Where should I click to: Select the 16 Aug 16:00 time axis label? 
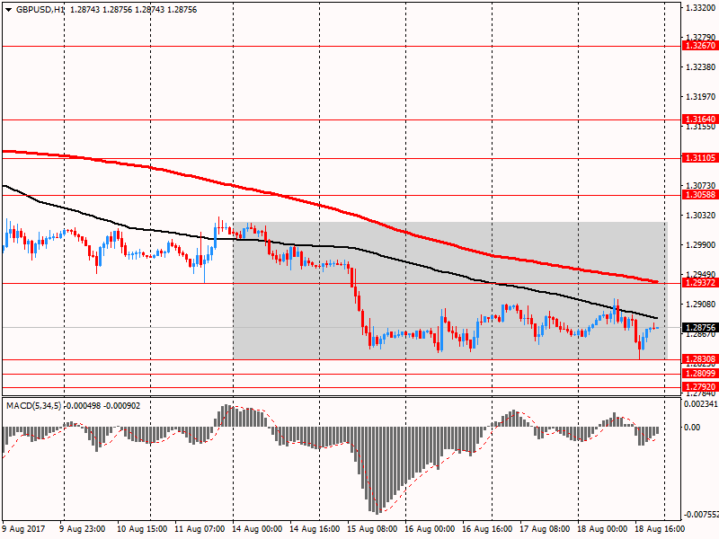[x=487, y=529]
